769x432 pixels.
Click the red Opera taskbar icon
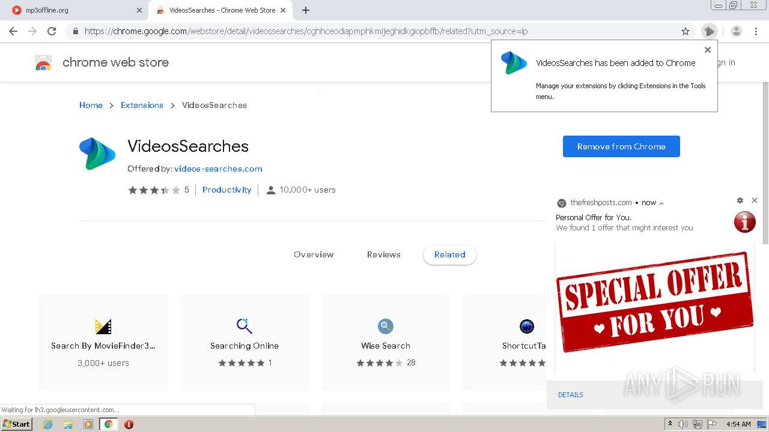coord(129,424)
